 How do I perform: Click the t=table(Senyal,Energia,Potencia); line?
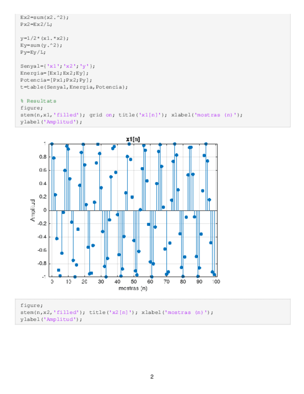pos(74,87)
